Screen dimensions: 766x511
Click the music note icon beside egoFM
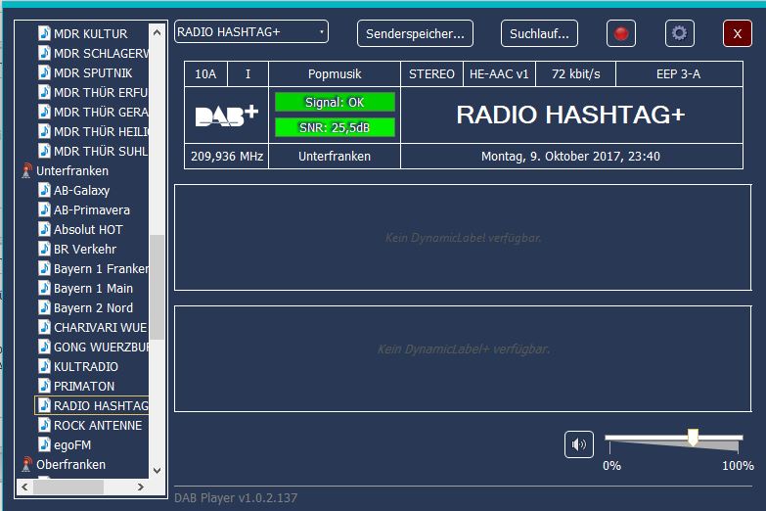tap(44, 444)
